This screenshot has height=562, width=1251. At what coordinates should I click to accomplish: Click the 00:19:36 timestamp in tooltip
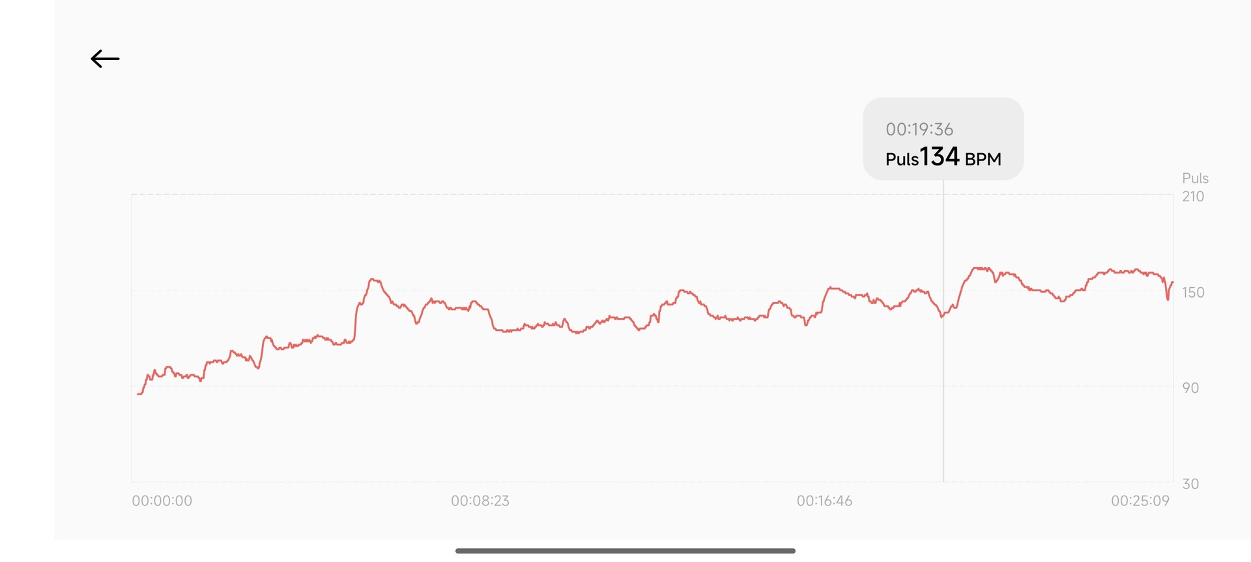[919, 130]
